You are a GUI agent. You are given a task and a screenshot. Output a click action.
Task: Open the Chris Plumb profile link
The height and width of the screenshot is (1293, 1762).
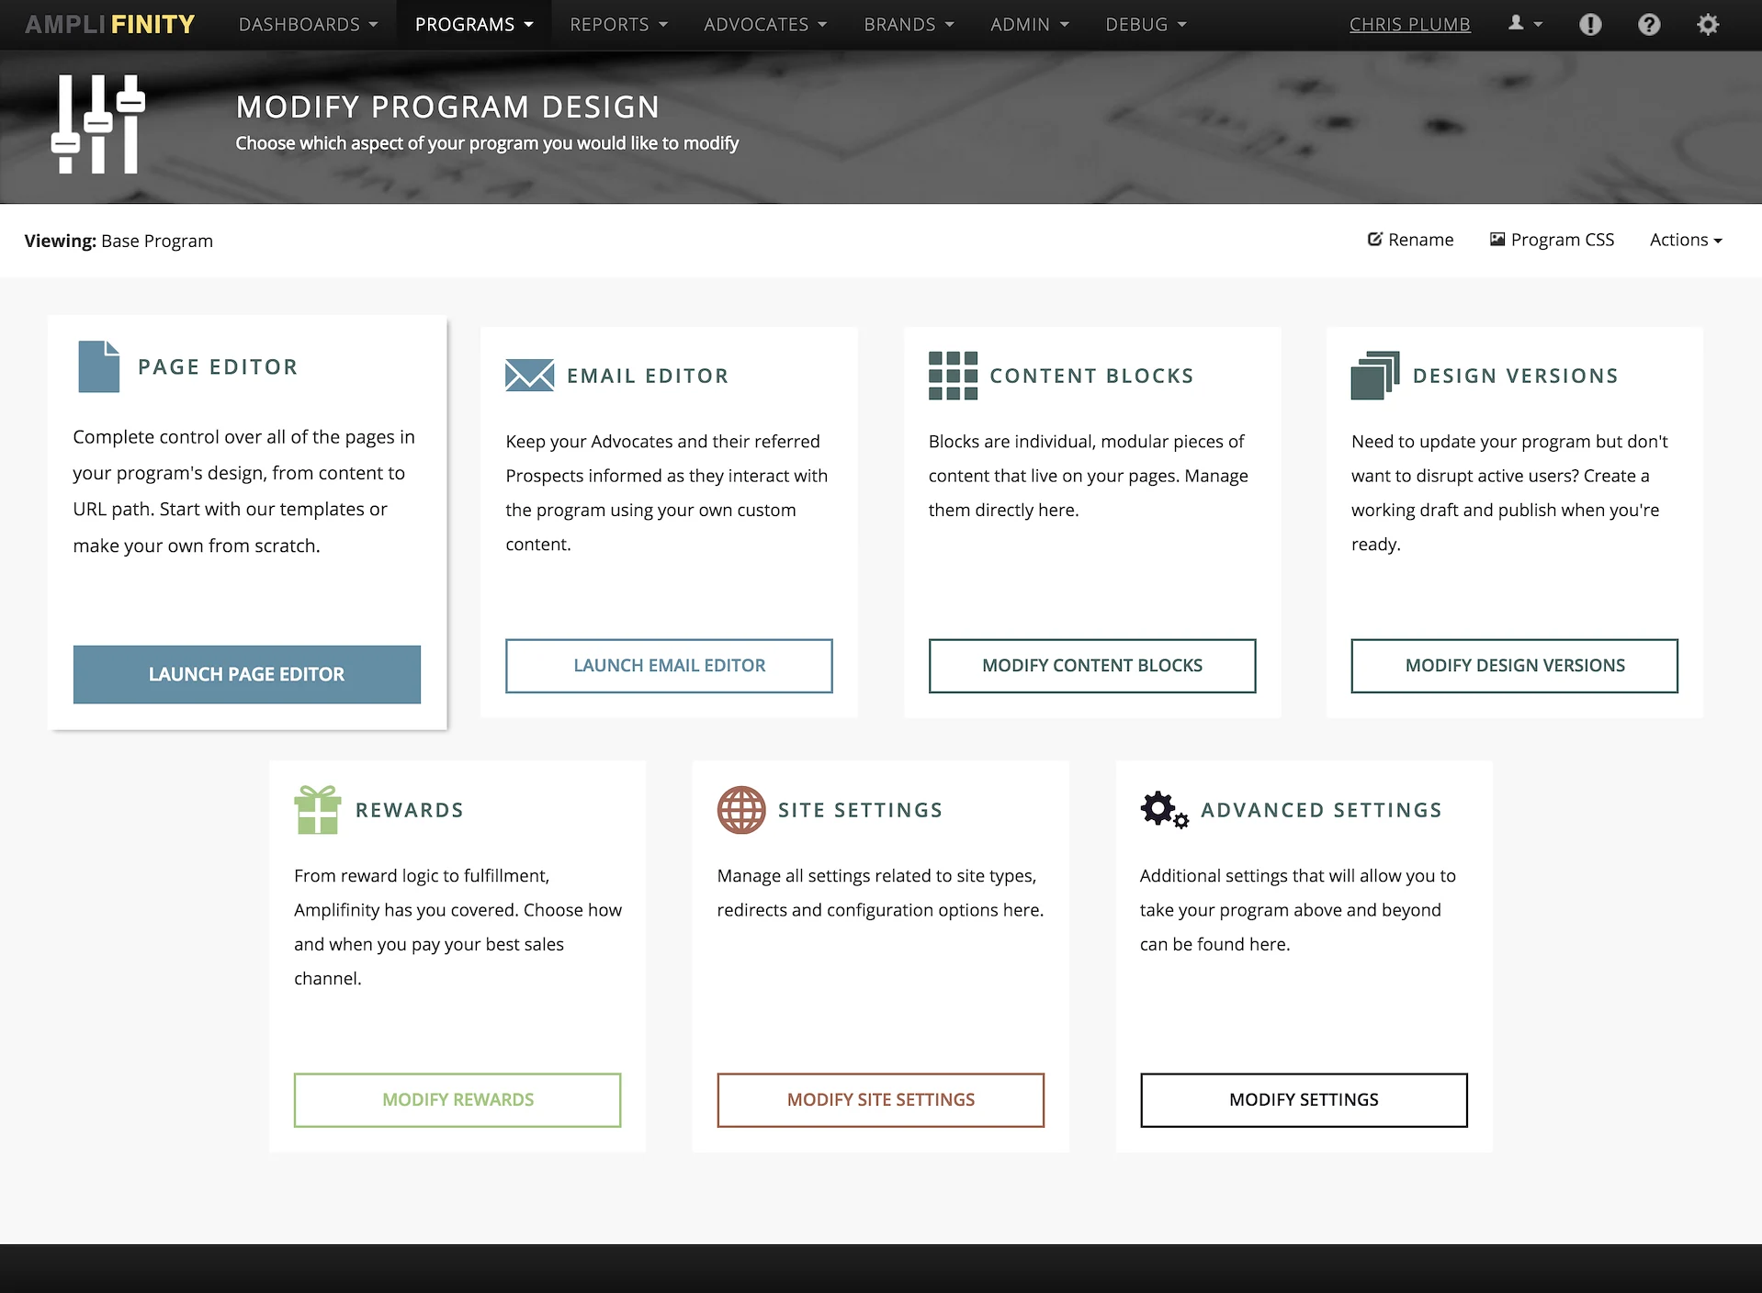[1409, 24]
